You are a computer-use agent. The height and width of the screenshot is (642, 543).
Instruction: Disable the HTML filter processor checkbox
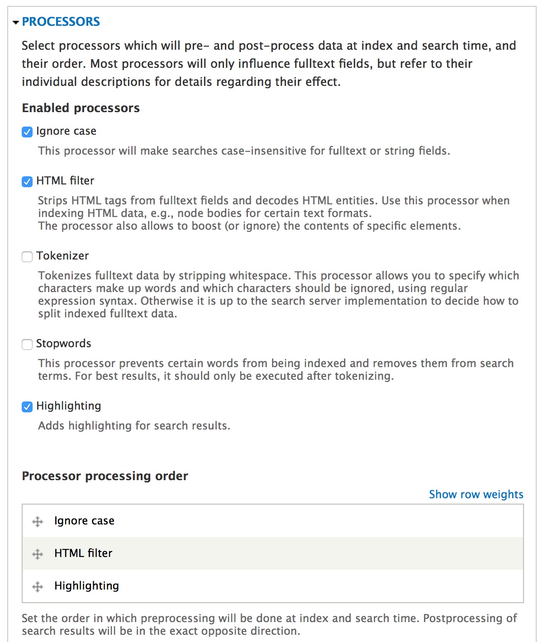(x=27, y=181)
